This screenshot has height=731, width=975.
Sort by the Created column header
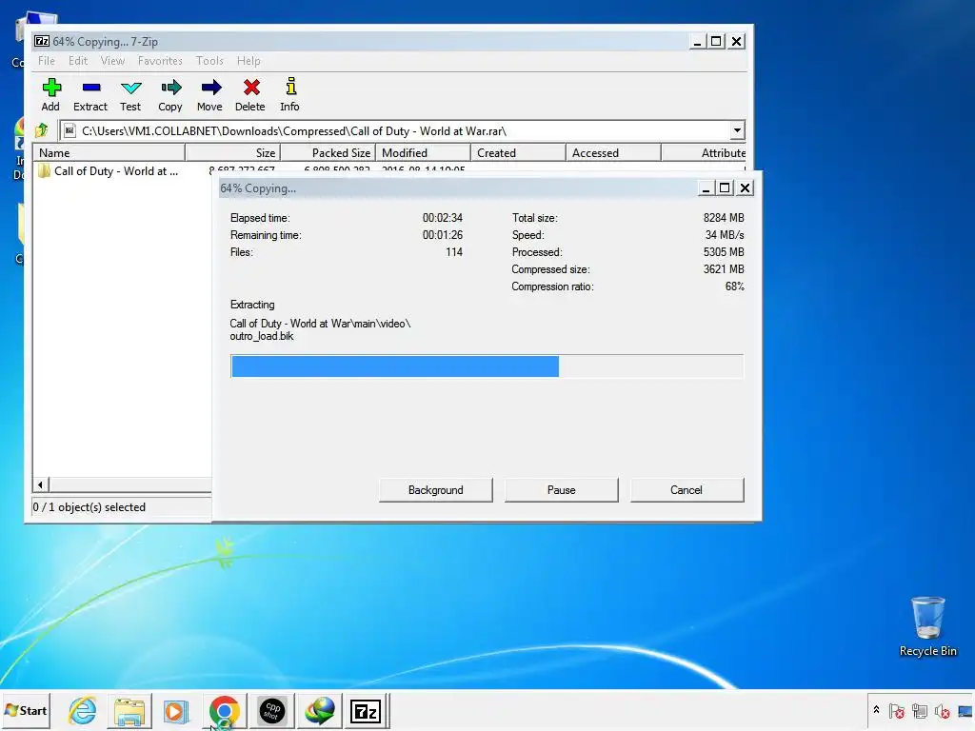[518, 153]
